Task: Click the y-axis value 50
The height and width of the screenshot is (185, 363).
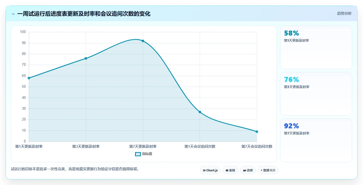Action: (x=24, y=87)
